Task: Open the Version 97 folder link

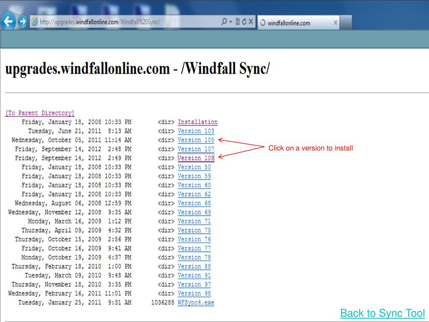Action: 194,285
